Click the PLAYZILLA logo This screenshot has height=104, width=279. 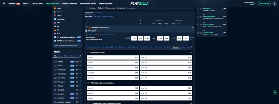pos(139,3)
